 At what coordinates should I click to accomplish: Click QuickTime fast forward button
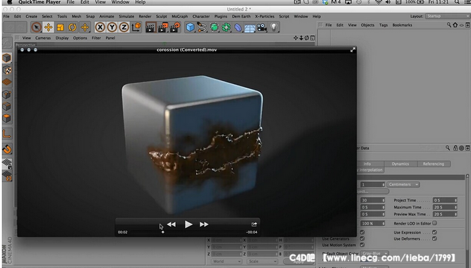(x=204, y=224)
